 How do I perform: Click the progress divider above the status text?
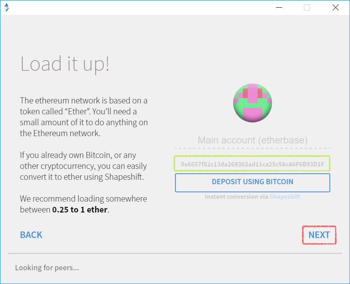pos(175,253)
